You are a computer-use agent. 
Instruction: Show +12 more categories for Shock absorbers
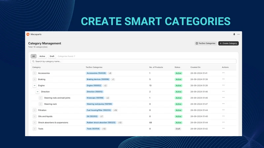pos(120,122)
